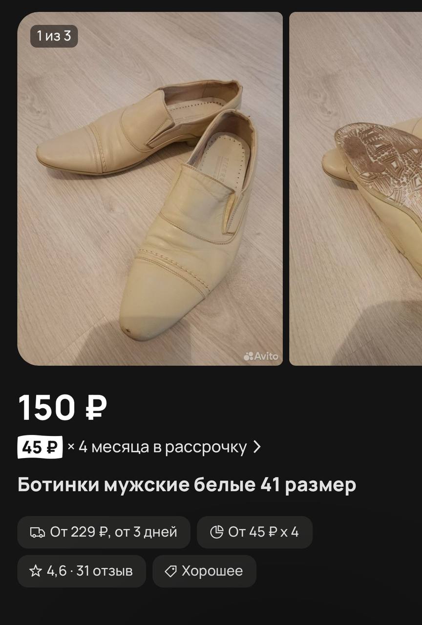Tap the condition tag icon
This screenshot has height=625, width=422.
point(170,571)
